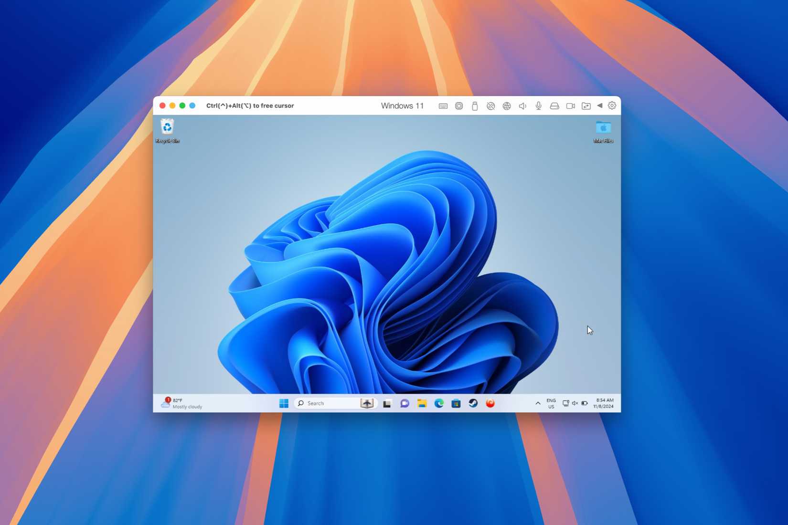
Task: Open the USB devices icon
Action: click(x=475, y=105)
